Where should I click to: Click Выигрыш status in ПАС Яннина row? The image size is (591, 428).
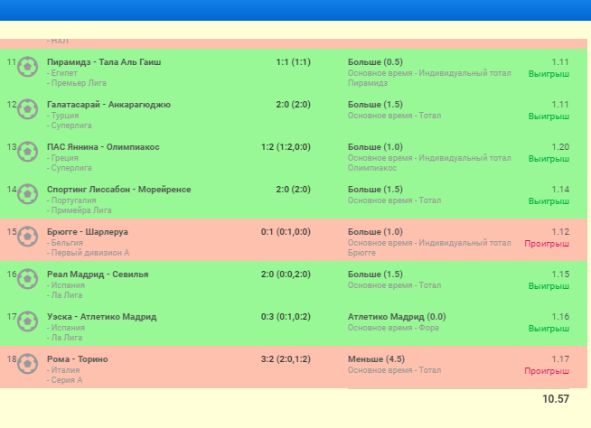[549, 159]
